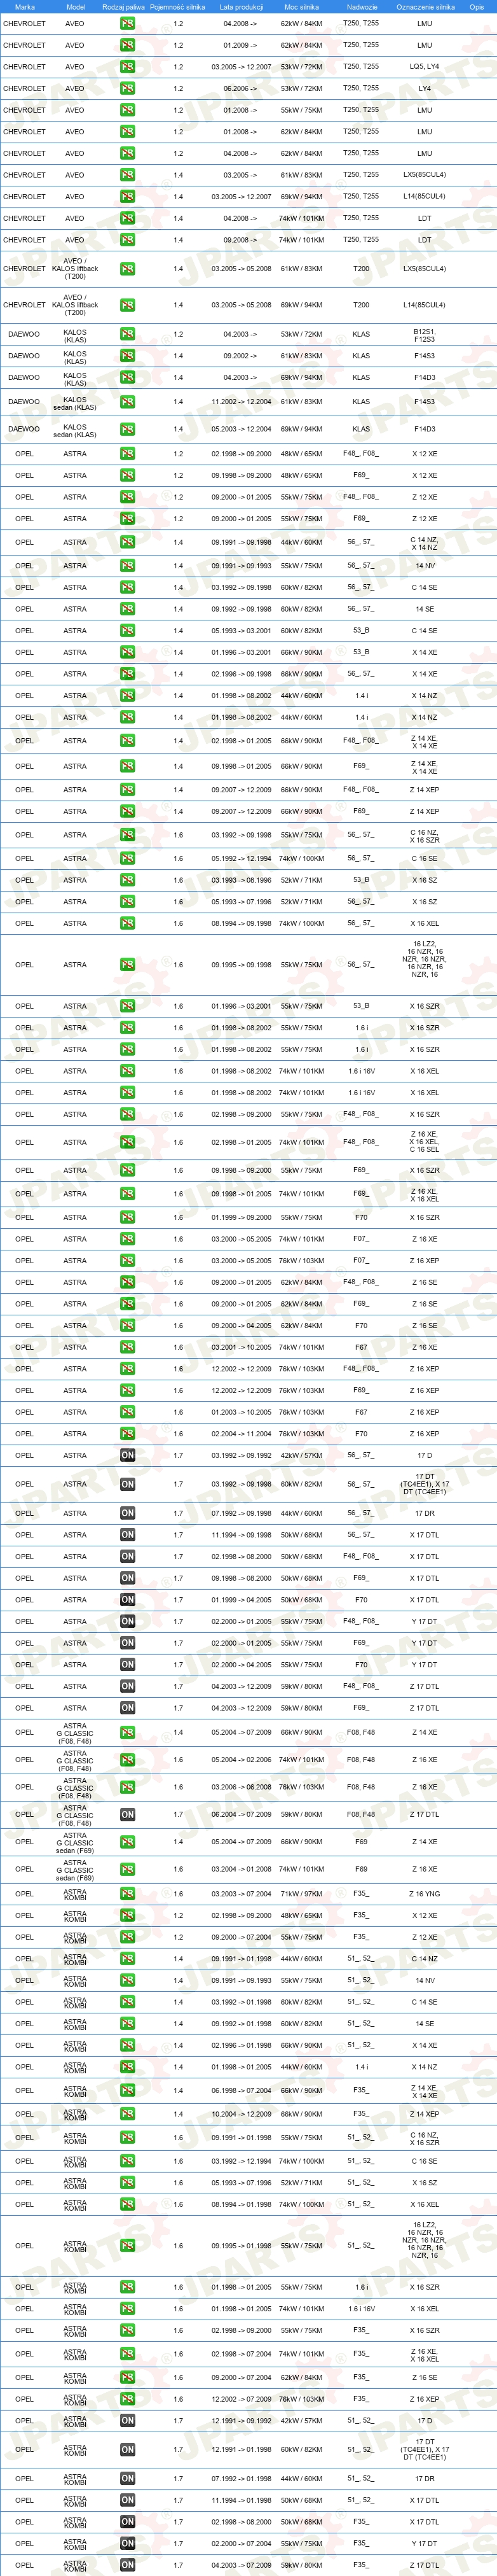Select the '02.2004 -> 11.2004' date cell

(x=240, y=1434)
